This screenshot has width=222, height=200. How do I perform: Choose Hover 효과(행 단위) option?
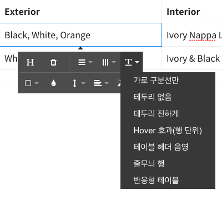[168, 131]
